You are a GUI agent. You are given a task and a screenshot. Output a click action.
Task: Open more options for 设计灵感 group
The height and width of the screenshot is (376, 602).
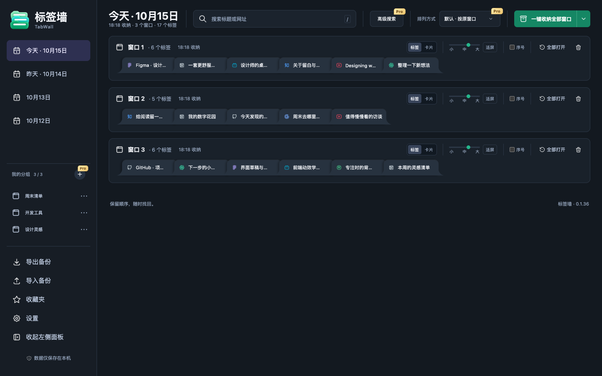tap(84, 229)
